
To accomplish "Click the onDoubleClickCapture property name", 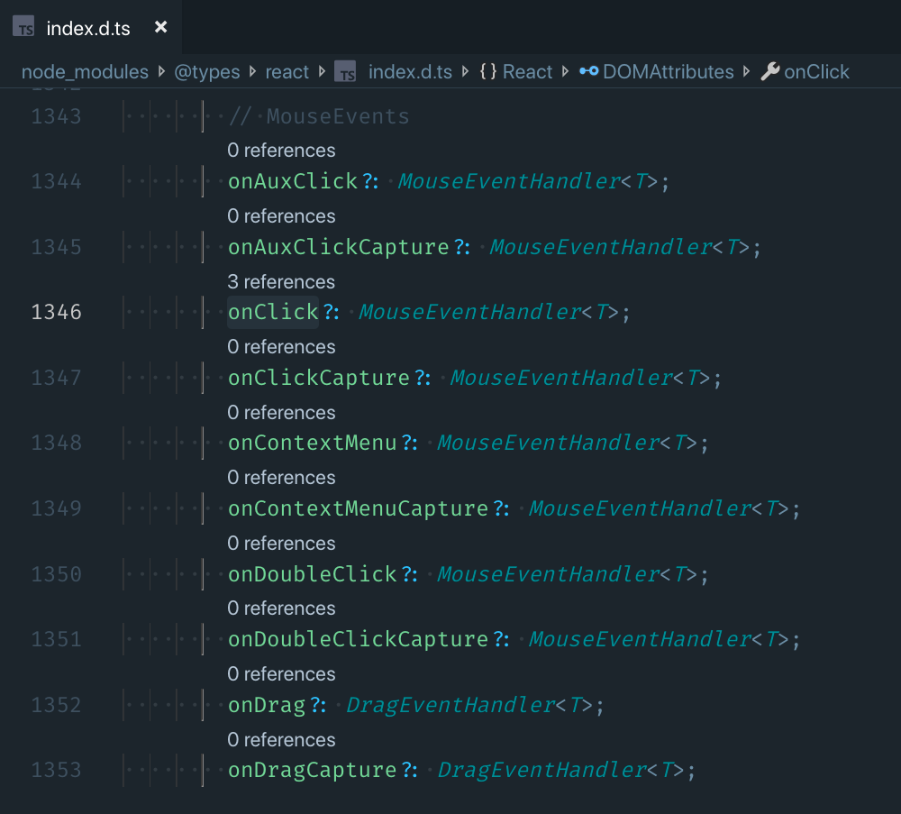I will (358, 639).
